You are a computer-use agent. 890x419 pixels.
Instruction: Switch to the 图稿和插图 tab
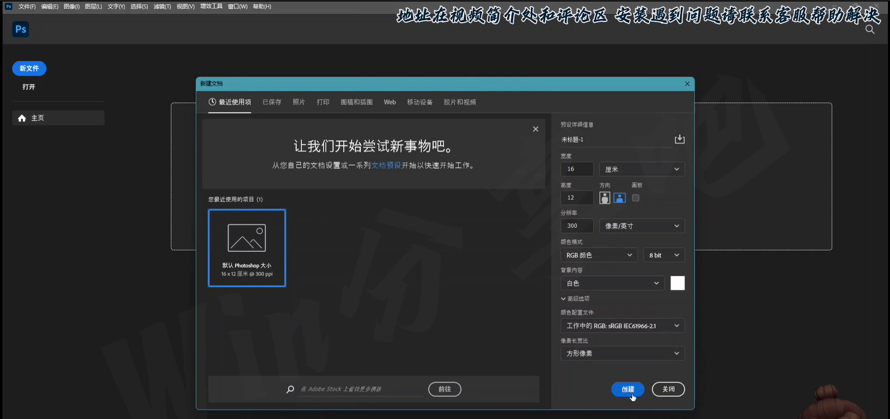coord(357,102)
